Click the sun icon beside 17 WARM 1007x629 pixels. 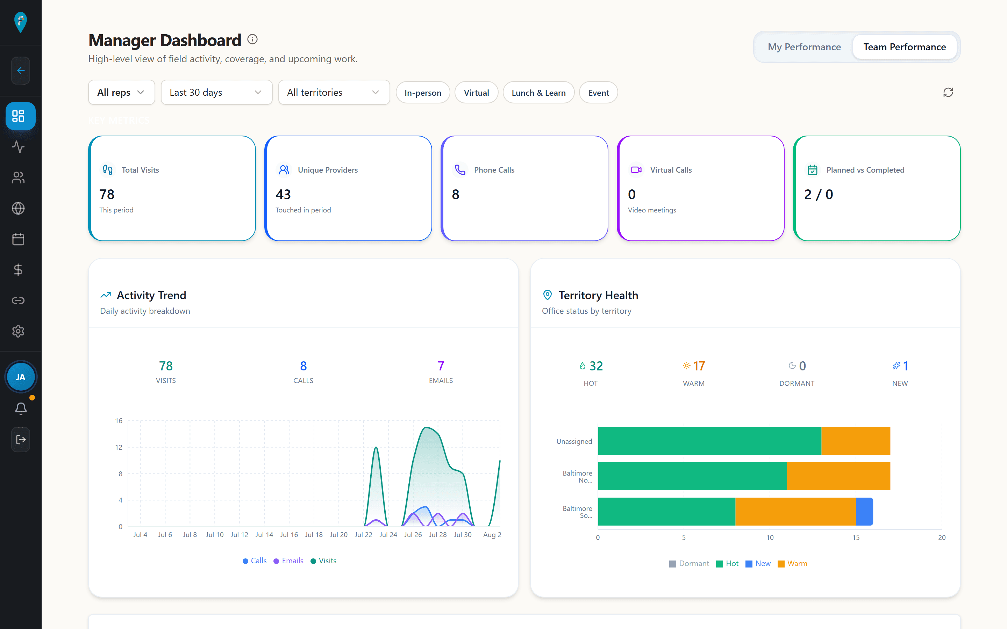687,366
